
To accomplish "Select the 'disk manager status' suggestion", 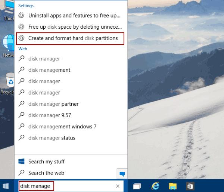I will pos(52,138).
